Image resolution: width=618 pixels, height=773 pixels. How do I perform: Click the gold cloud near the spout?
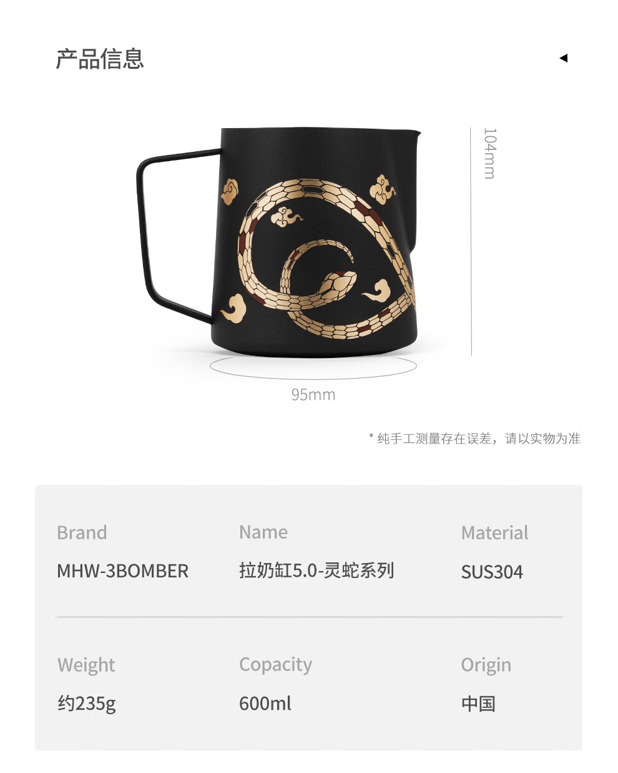382,189
